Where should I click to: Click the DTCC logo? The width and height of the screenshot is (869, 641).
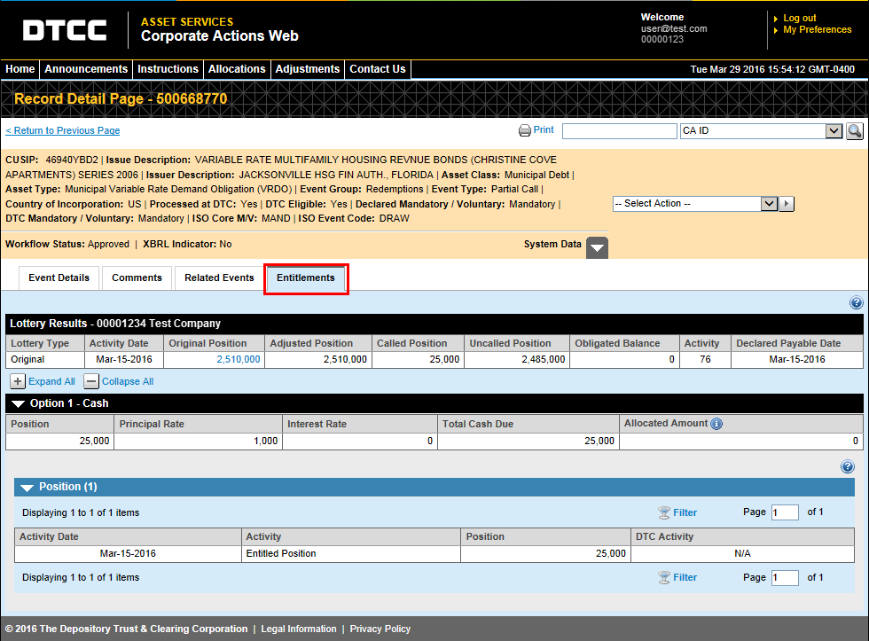pos(65,30)
